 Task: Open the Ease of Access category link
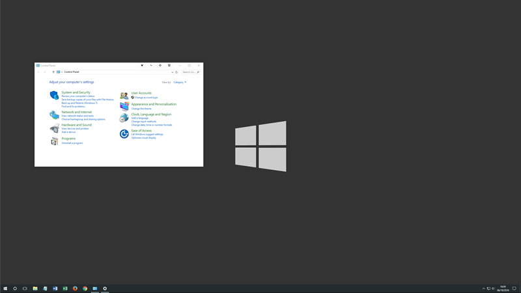point(141,131)
